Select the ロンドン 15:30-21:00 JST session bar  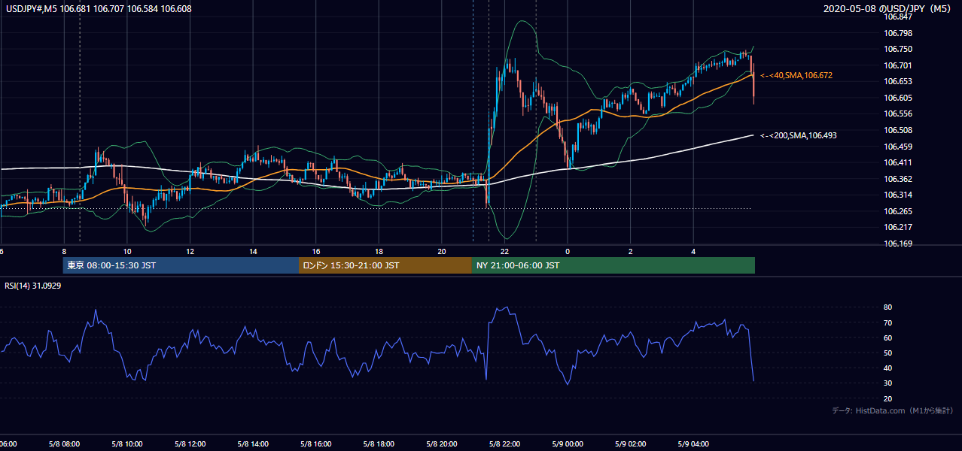coord(385,265)
